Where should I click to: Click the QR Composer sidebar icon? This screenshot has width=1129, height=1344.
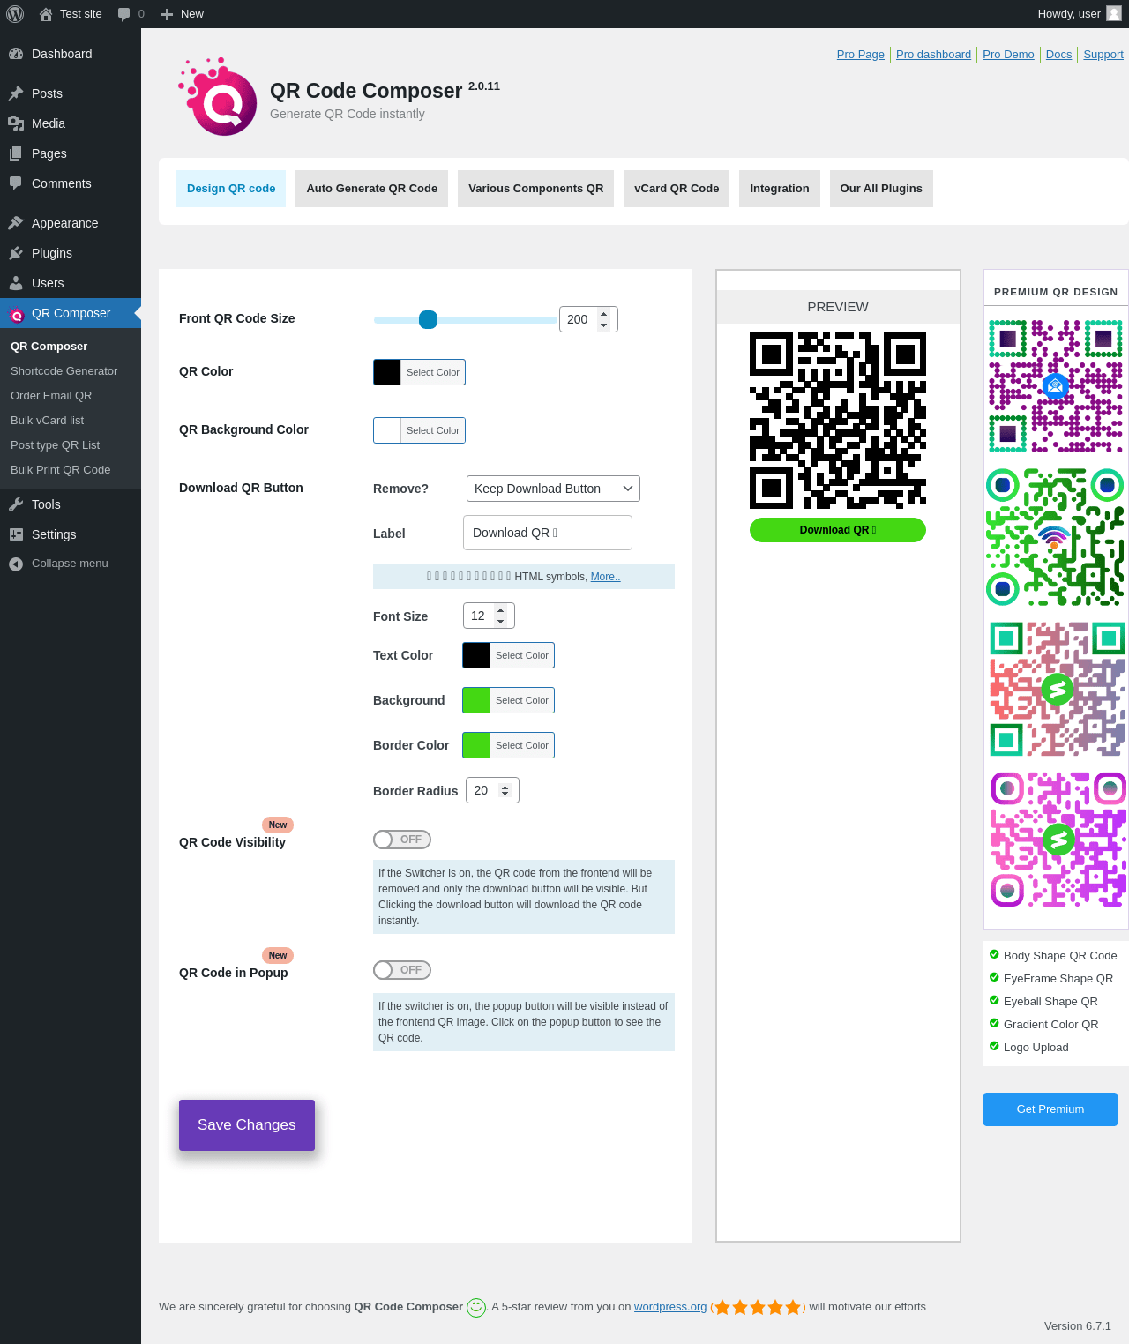[x=16, y=314]
